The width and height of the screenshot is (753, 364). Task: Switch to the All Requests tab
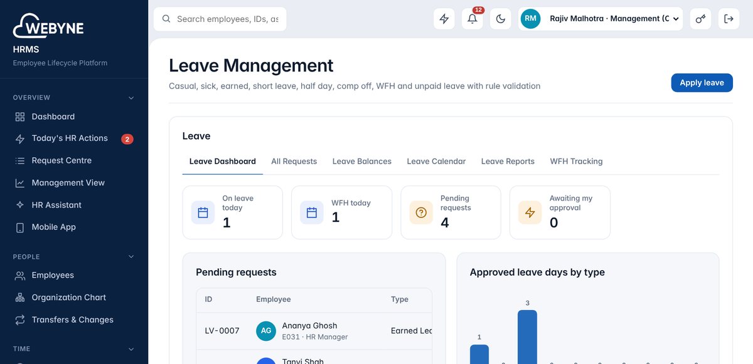pyautogui.click(x=294, y=162)
